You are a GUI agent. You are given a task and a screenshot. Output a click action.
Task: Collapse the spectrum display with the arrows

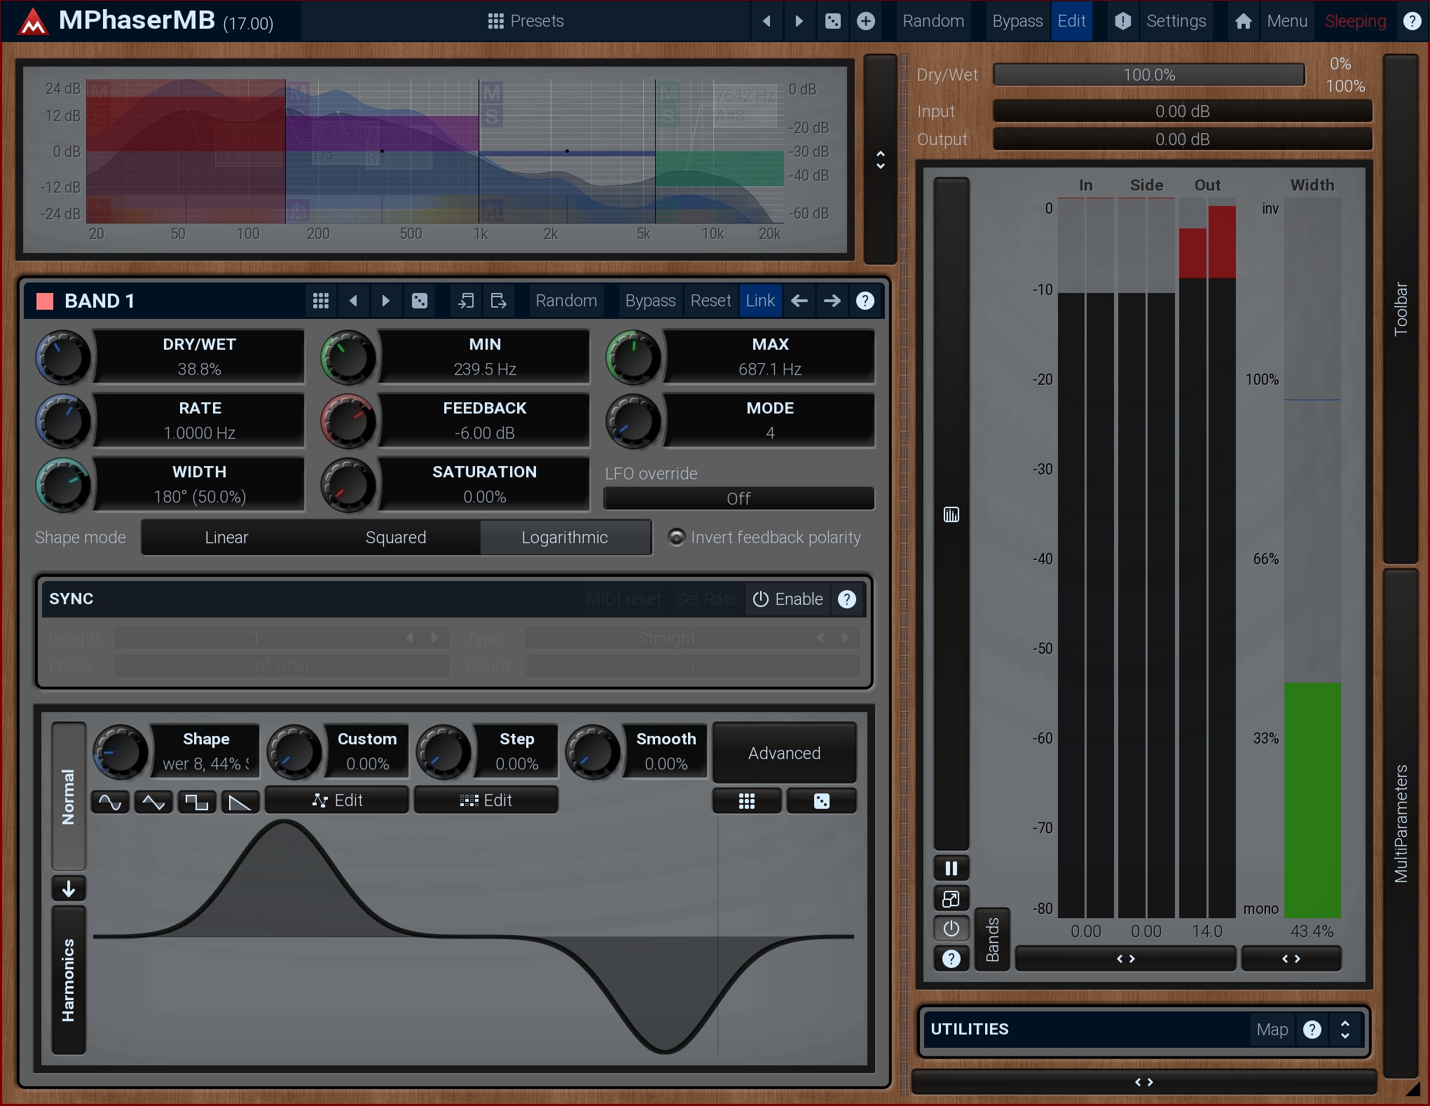coord(880,160)
